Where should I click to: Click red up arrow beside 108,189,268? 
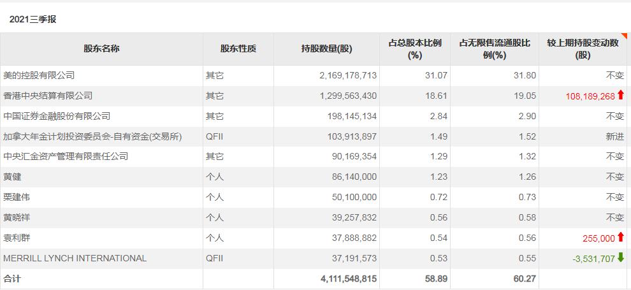click(x=621, y=96)
